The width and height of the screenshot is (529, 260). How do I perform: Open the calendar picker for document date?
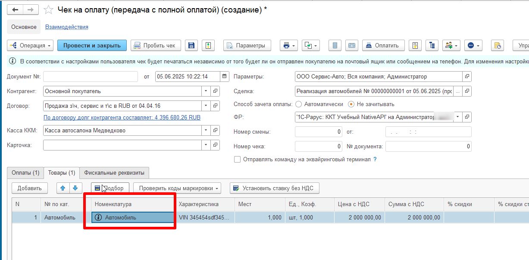click(x=225, y=76)
